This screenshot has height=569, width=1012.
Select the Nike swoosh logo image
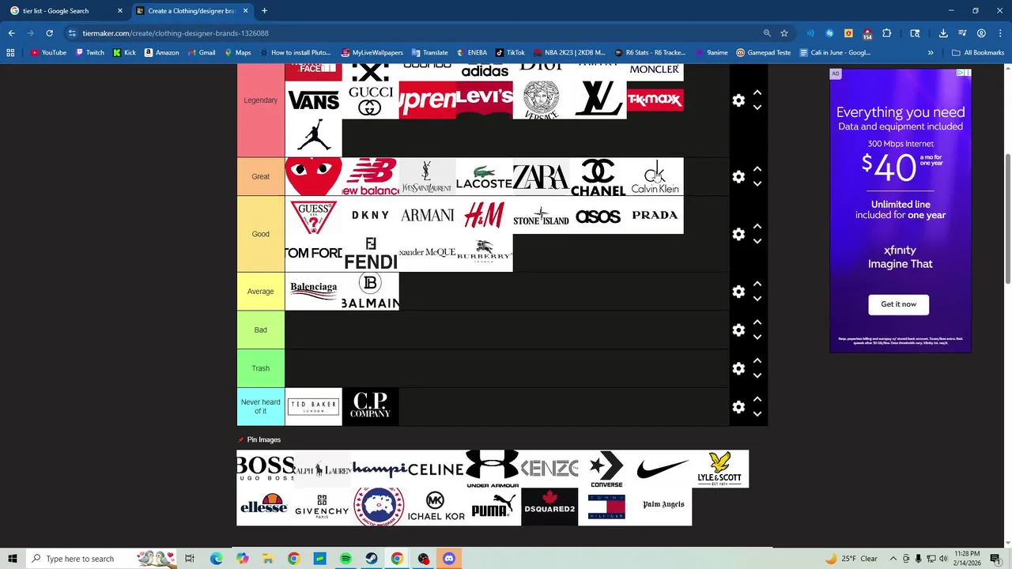663,469
